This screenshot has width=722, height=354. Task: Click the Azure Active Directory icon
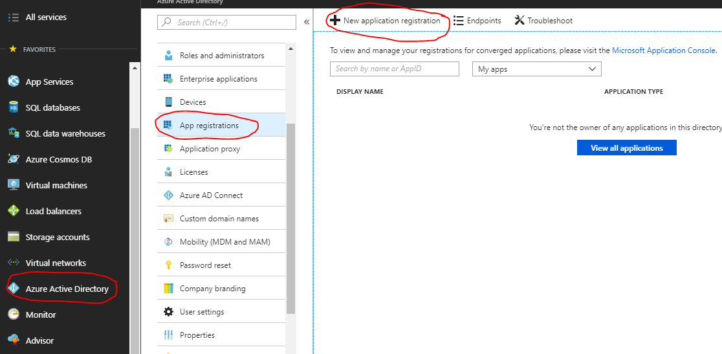(x=14, y=289)
